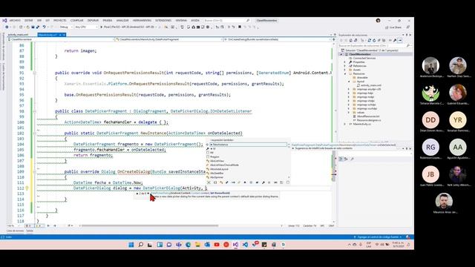Select the Region snippet in IntelliSense list
The image size is (475, 267).
pos(214,156)
